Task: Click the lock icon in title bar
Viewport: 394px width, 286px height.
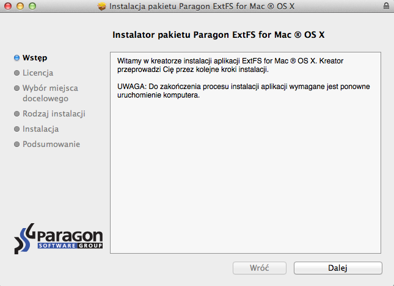Action: click(386, 5)
